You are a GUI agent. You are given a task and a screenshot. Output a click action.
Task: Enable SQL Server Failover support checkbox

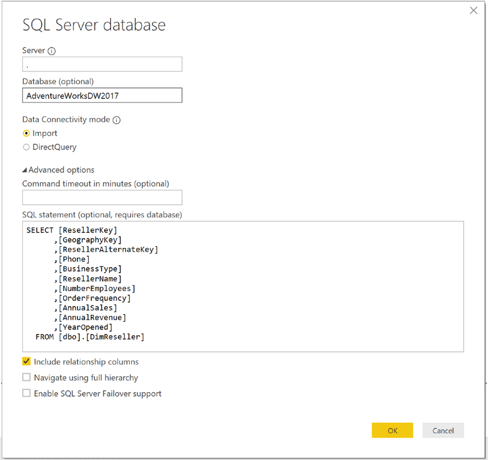point(27,393)
